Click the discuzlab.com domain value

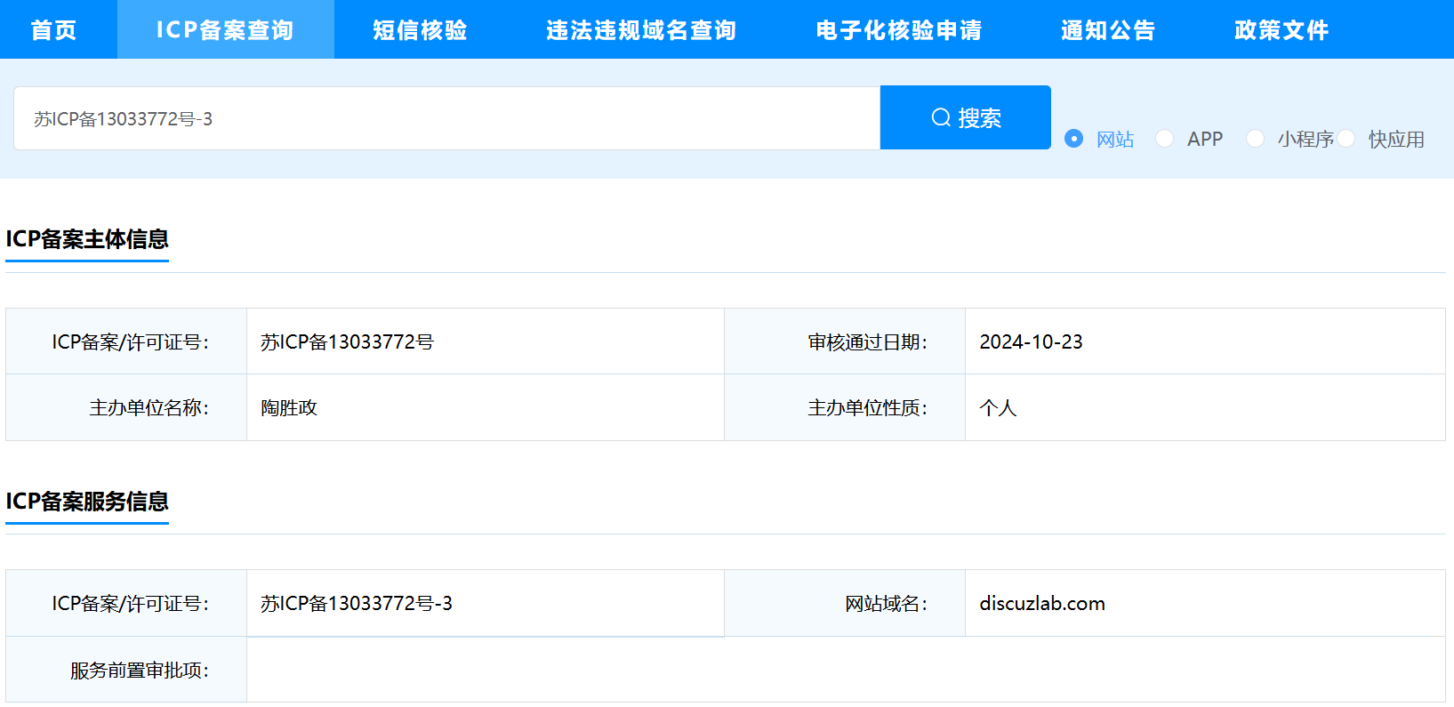[1041, 603]
